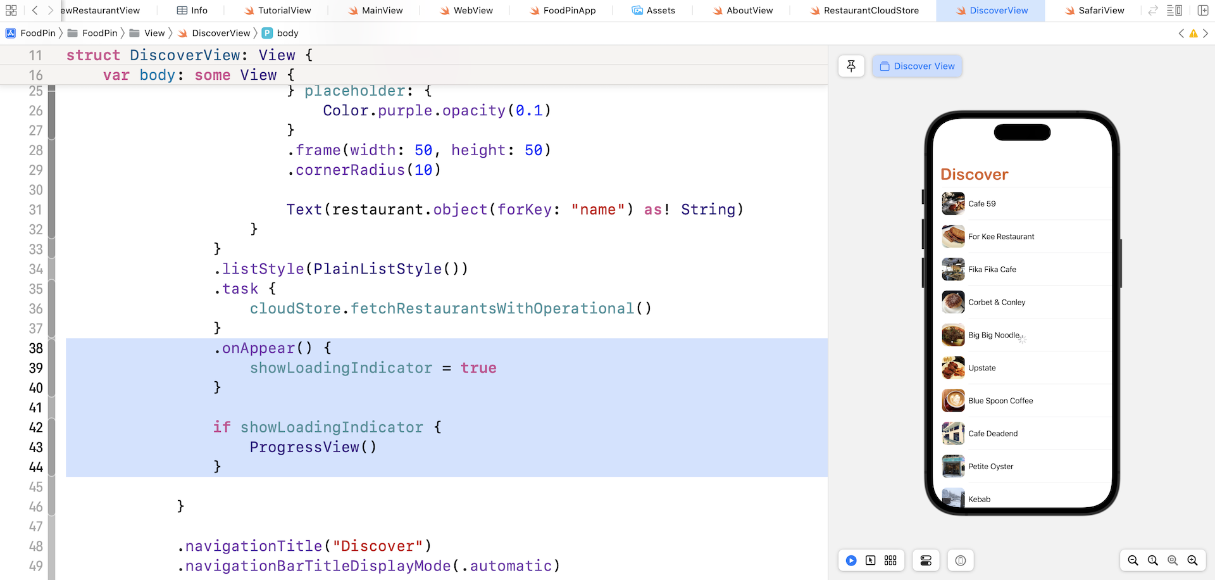Go back in editor history

click(x=35, y=10)
